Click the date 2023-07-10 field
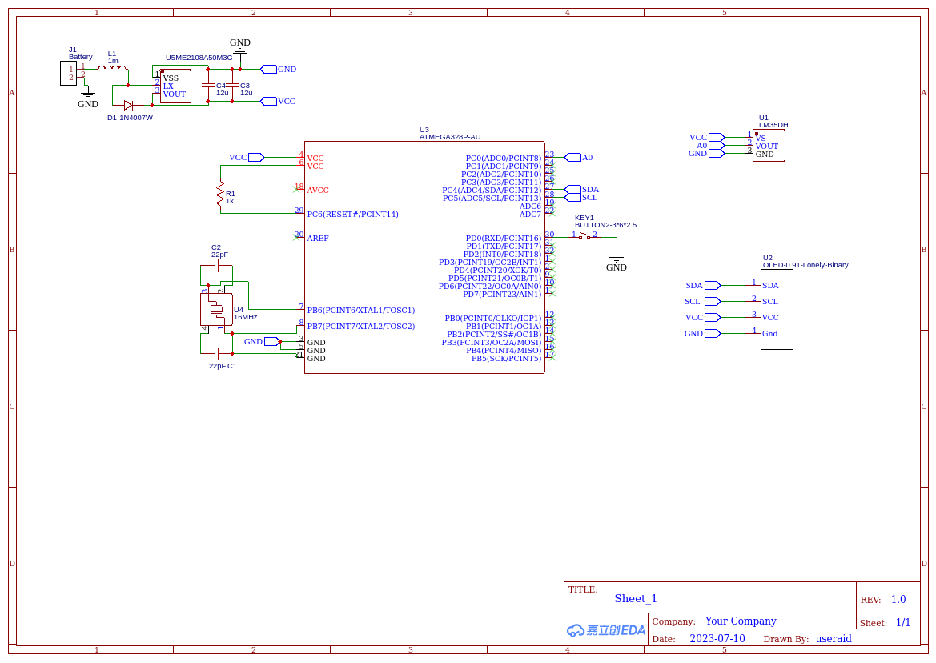936x663 pixels. pyautogui.click(x=717, y=638)
